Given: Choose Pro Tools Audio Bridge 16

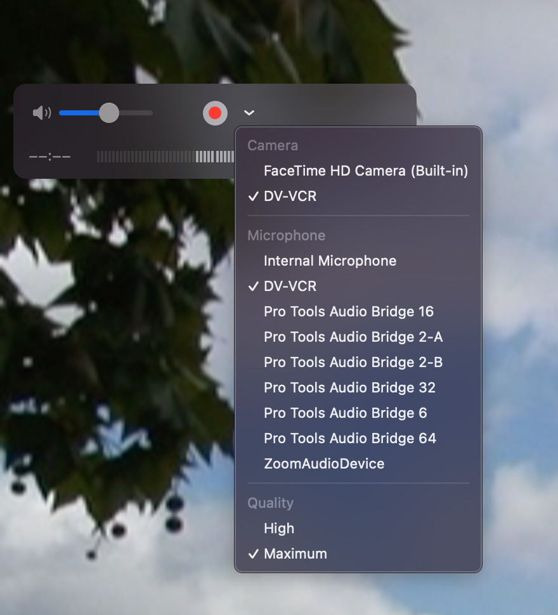Looking at the screenshot, I should pos(348,311).
